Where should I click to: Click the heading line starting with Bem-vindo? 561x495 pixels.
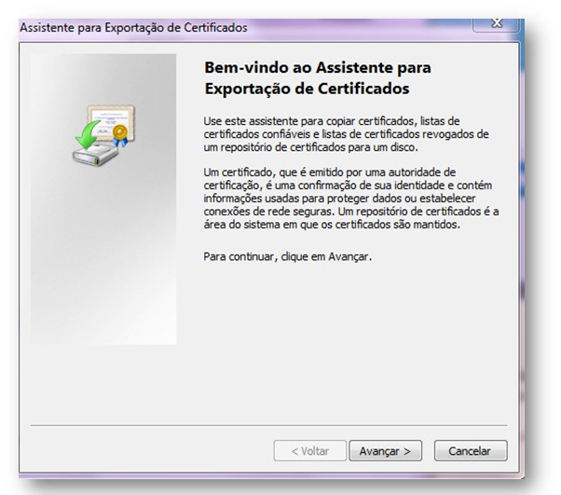click(317, 68)
